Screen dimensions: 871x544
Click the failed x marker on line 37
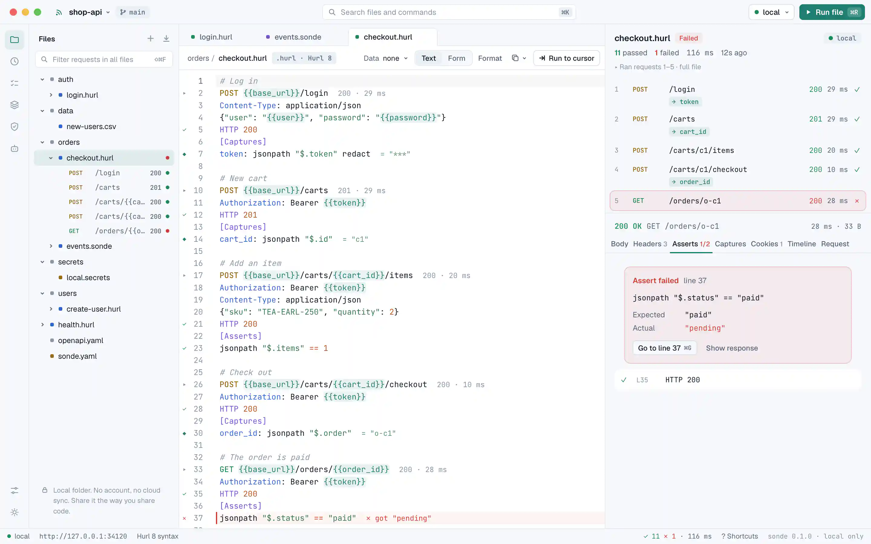click(185, 518)
